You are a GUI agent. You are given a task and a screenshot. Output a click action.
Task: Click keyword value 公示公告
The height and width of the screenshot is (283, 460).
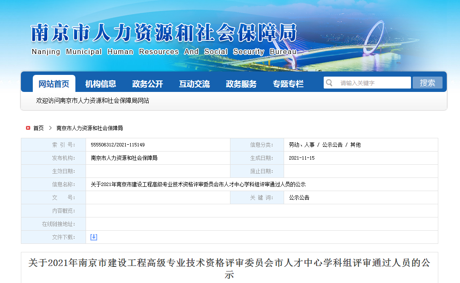[299, 197]
